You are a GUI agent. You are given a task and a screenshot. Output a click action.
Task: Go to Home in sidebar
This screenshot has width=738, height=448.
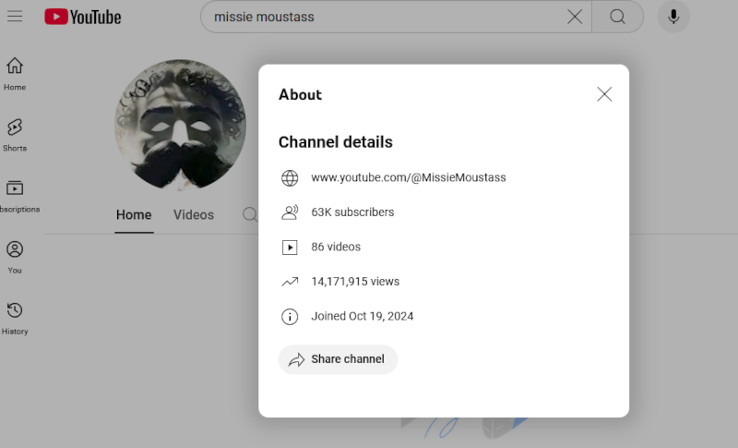pyautogui.click(x=15, y=74)
